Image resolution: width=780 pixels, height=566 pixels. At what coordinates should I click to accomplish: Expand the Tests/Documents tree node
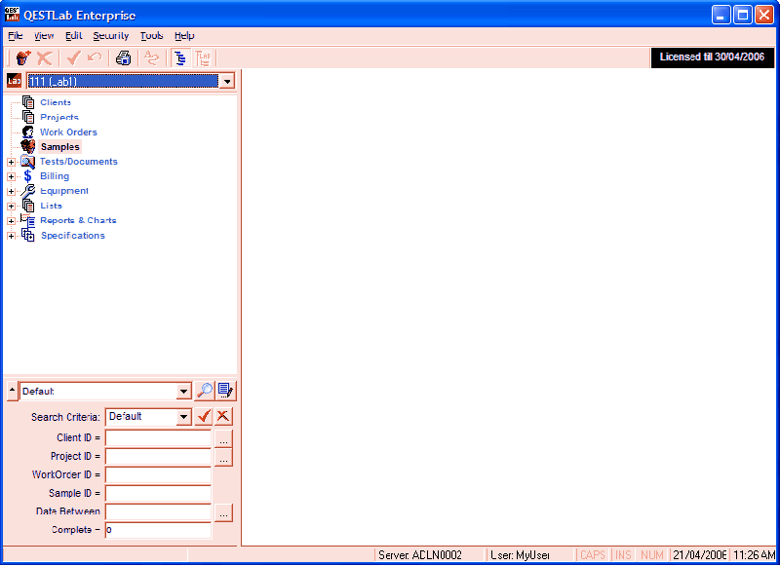pyautogui.click(x=9, y=161)
